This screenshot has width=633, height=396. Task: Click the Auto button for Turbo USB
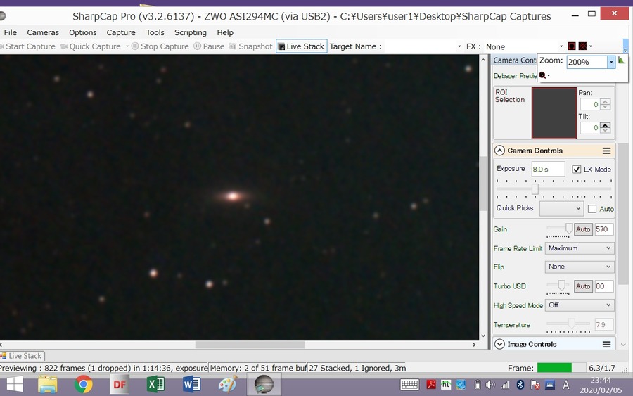click(x=583, y=286)
